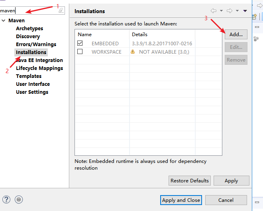Uncheck the EMBEDDED installation checkbox
This screenshot has width=263, height=211.
[x=80, y=43]
